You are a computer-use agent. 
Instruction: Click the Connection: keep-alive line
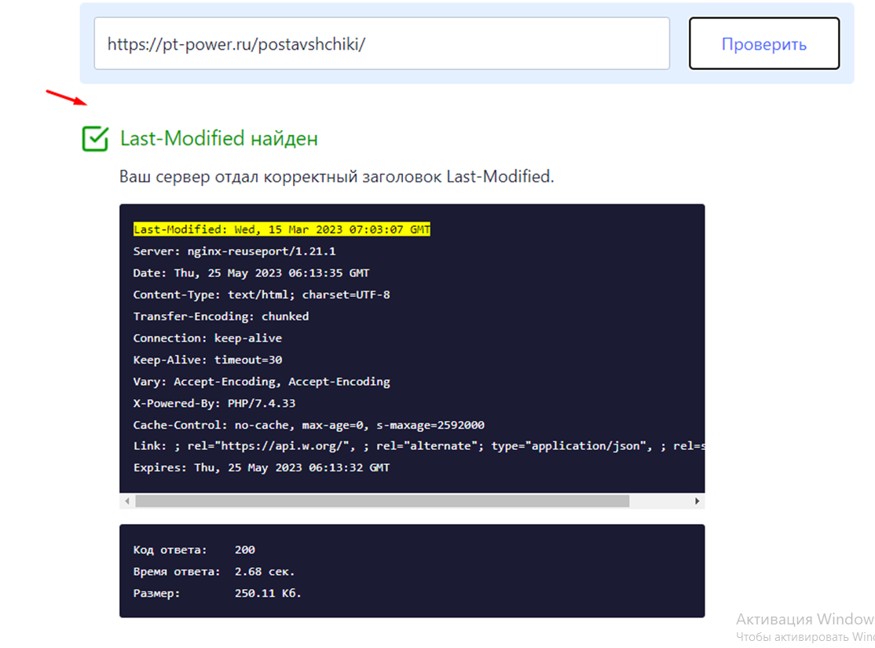coord(207,339)
